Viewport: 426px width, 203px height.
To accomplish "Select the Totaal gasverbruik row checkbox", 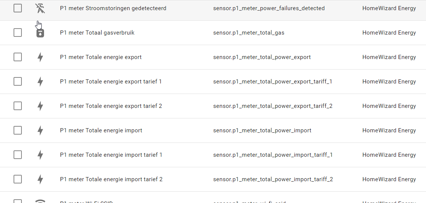I will point(18,33).
